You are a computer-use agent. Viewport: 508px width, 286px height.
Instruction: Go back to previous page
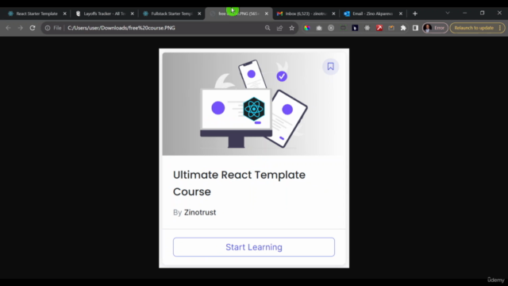click(8, 28)
